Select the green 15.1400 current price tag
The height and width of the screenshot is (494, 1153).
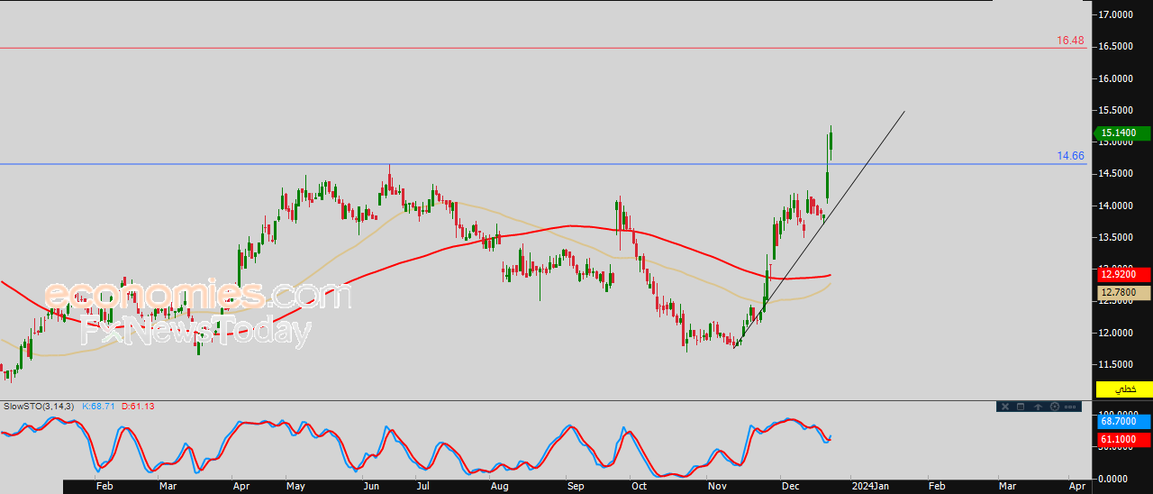pyautogui.click(x=1122, y=133)
